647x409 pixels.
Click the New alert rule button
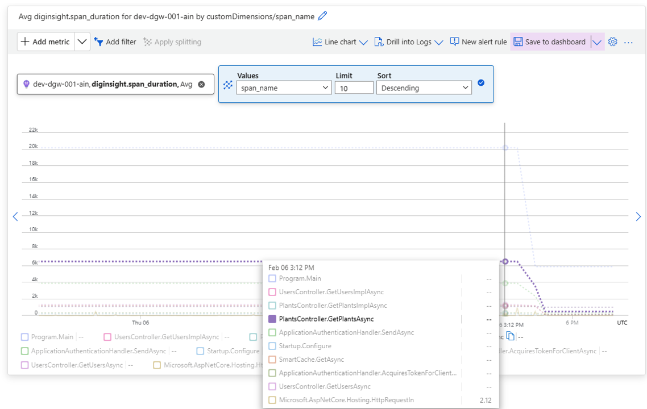coord(478,42)
